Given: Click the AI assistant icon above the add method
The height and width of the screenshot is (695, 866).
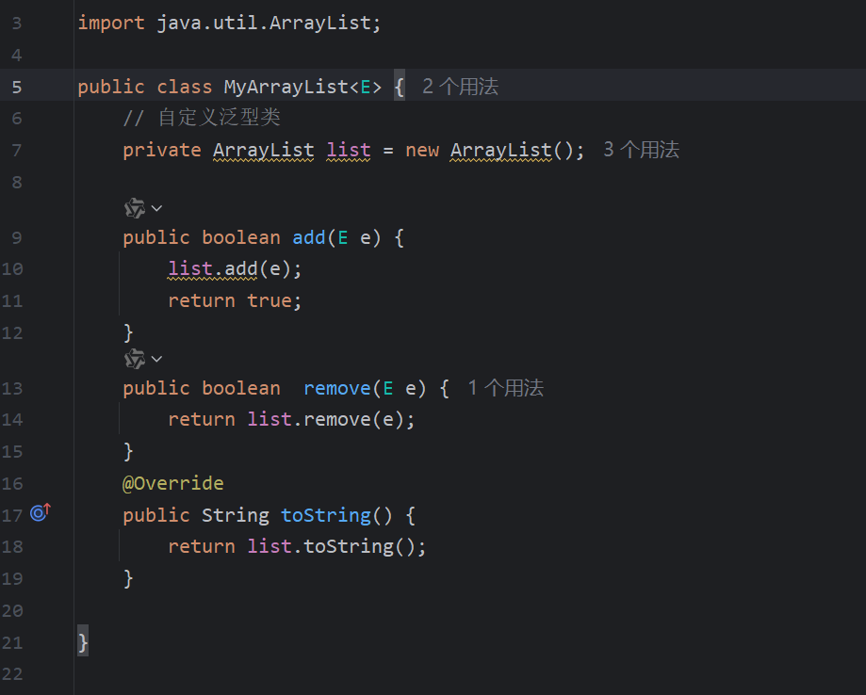Looking at the screenshot, I should point(134,208).
